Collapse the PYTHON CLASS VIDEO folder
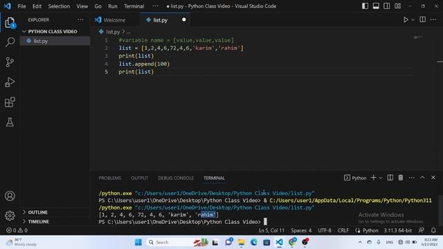Image resolution: width=443 pixels, height=249 pixels. [x=53, y=31]
